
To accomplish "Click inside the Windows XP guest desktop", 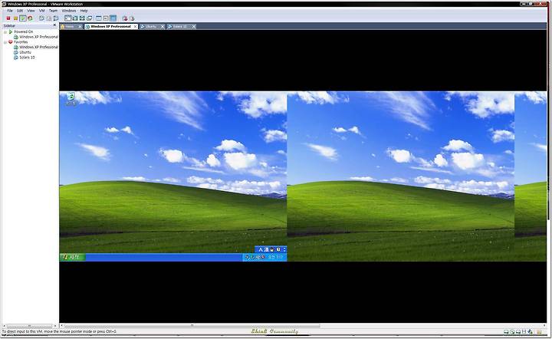I will tap(303, 176).
